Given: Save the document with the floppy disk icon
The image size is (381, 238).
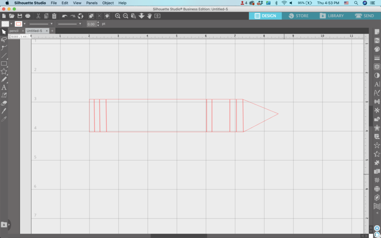Looking at the screenshot, I should 20,16.
